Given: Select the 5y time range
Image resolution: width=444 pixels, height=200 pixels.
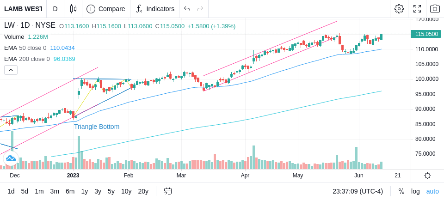Looking at the screenshot, I should point(111,192).
